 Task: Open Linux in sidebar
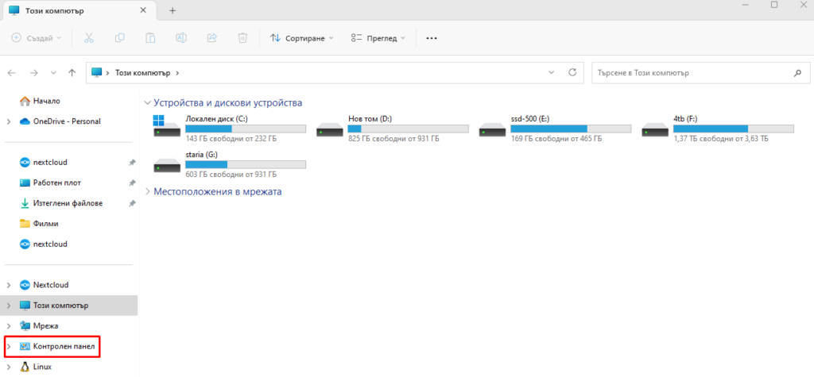click(36, 367)
